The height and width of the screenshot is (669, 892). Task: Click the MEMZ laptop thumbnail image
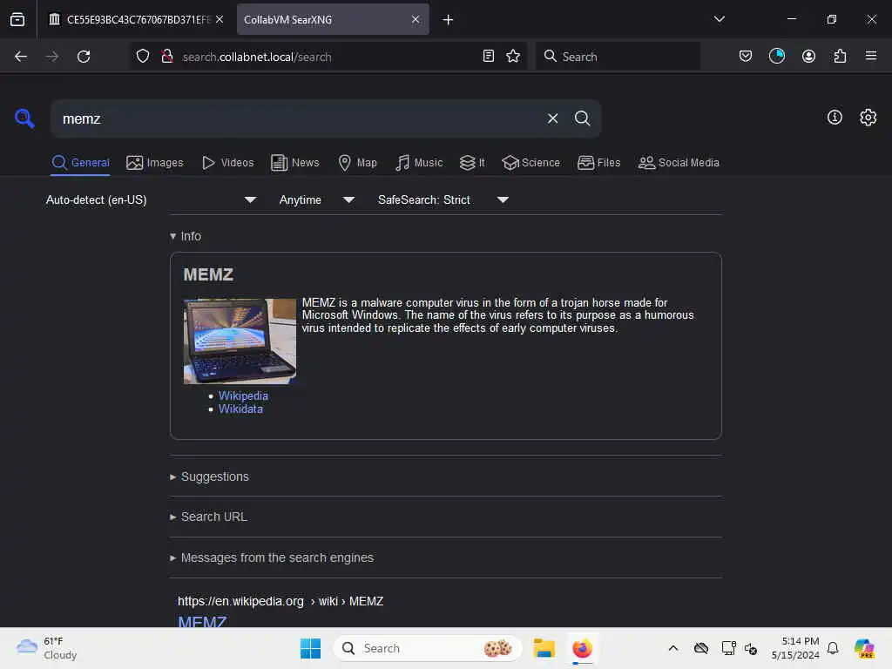(240, 341)
